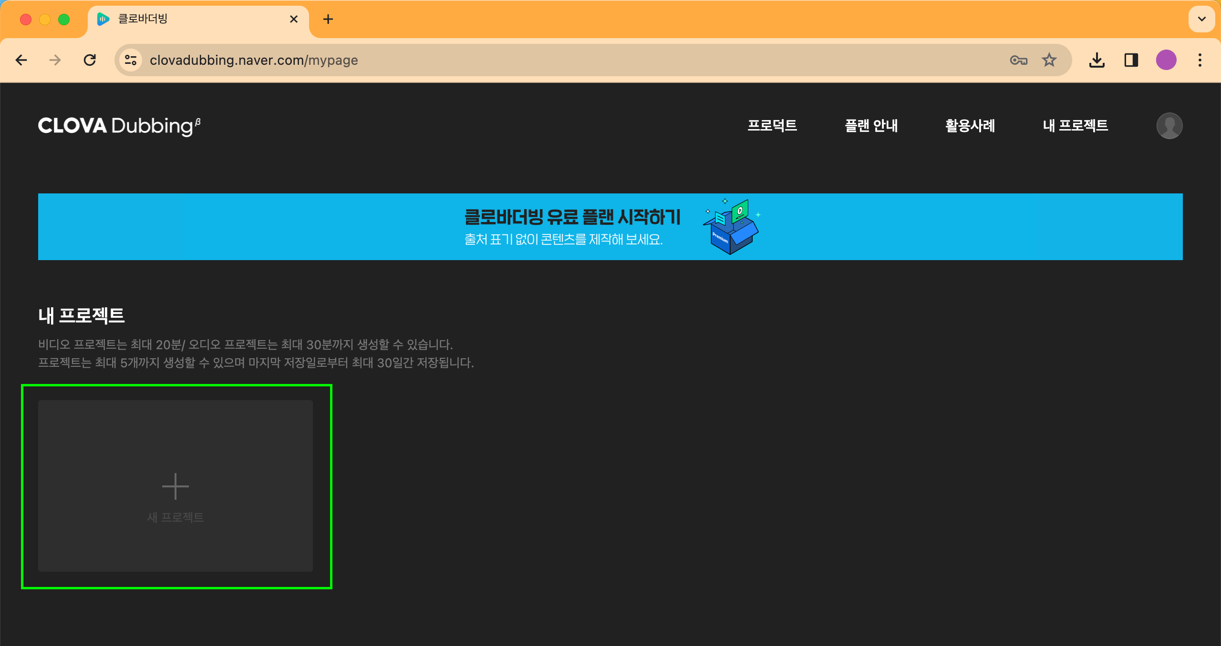Open the 프로덕트 menu

point(772,126)
